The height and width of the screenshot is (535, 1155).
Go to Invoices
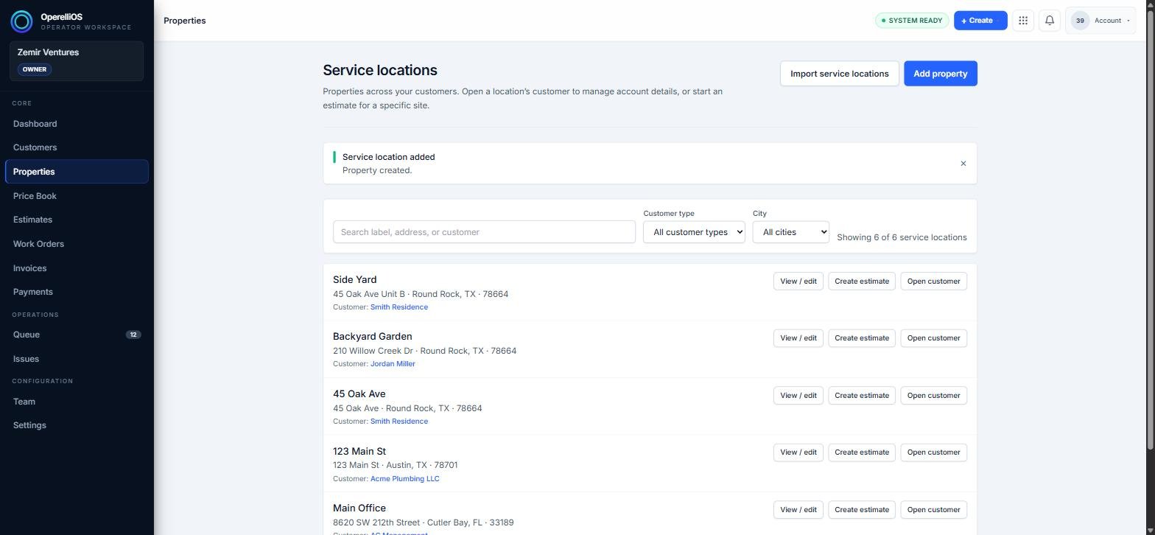click(77, 268)
